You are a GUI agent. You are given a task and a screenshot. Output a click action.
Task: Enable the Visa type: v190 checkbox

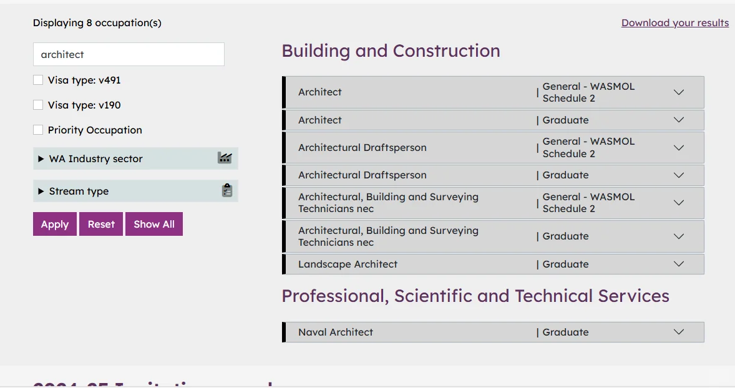[38, 105]
